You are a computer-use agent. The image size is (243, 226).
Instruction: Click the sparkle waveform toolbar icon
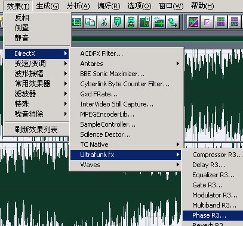158,22
